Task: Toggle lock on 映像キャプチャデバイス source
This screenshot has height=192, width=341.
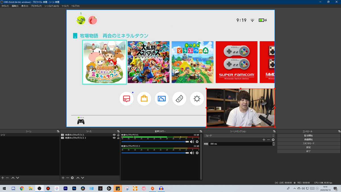Action: [x=118, y=135]
